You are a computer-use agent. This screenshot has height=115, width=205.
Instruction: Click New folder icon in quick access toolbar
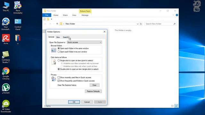coord(48,19)
